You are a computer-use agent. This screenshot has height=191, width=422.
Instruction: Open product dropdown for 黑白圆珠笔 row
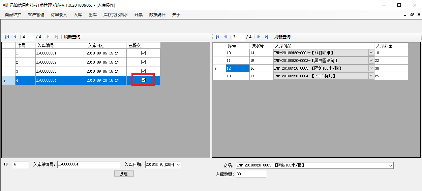coord(371,61)
